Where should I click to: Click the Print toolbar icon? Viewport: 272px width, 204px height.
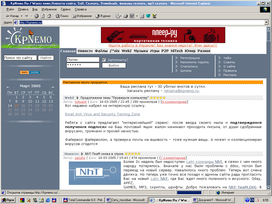click(126, 16)
